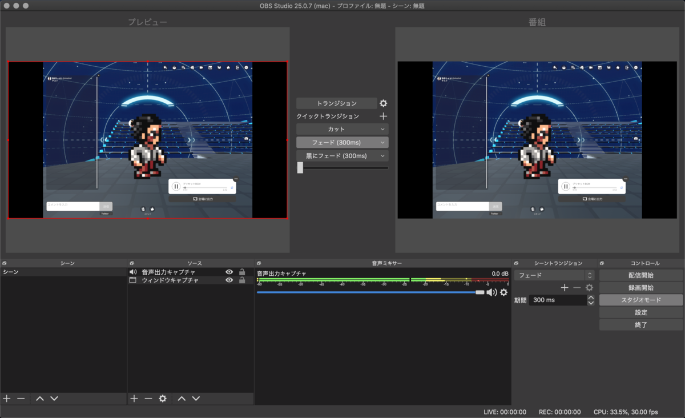Open the フェード scene transition combo box
The width and height of the screenshot is (685, 418).
coord(554,275)
